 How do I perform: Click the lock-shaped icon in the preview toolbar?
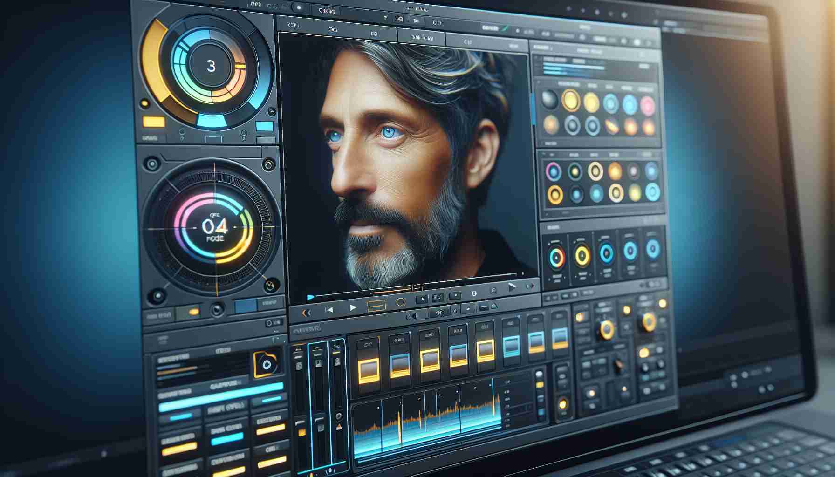(493, 291)
